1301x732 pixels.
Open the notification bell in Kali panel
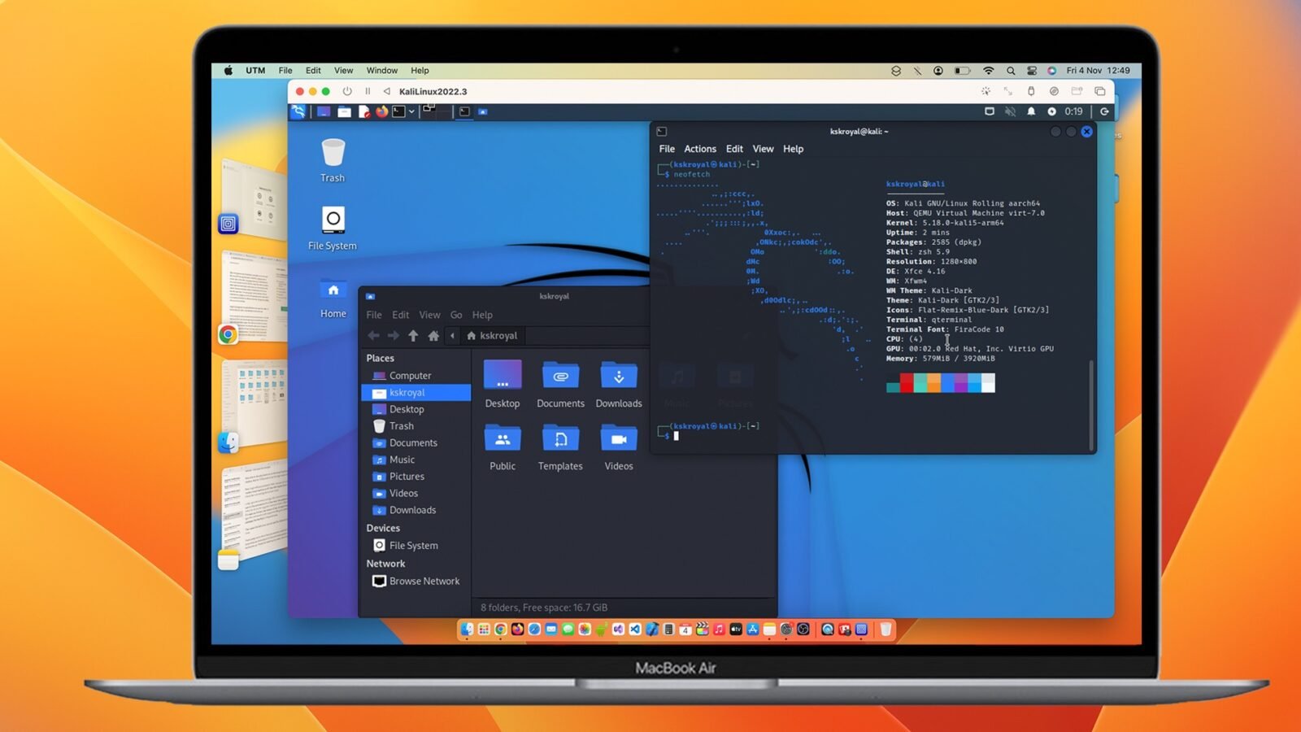click(x=1031, y=111)
